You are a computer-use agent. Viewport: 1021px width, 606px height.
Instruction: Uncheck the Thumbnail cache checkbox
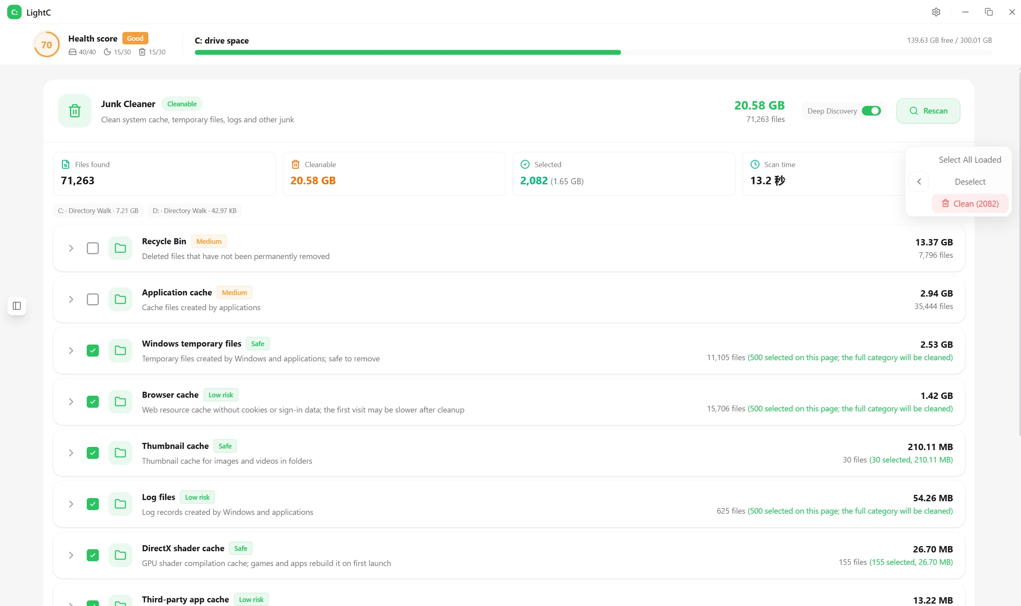tap(93, 453)
